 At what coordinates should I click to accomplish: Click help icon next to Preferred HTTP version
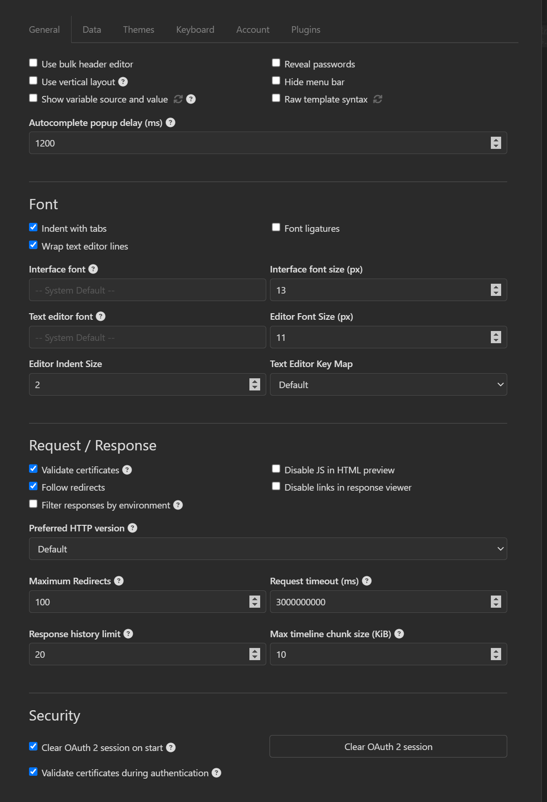133,528
